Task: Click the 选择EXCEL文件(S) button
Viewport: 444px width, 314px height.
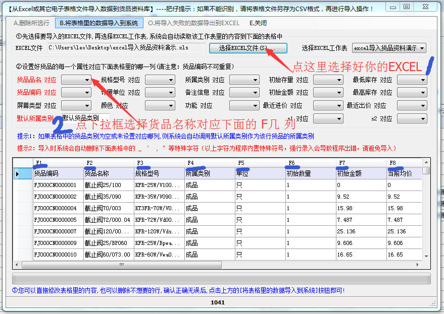Action: (x=246, y=48)
